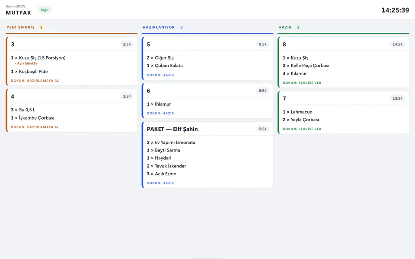
Task: Select the HAZIRLANIYOR column header
Action: (x=159, y=27)
